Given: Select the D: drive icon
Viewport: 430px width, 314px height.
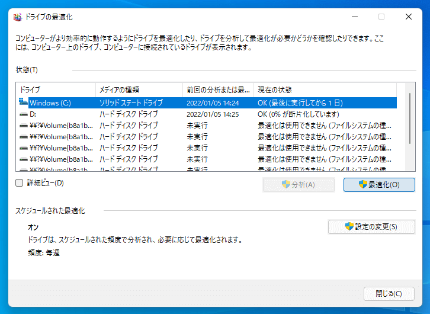Looking at the screenshot, I should [x=24, y=114].
